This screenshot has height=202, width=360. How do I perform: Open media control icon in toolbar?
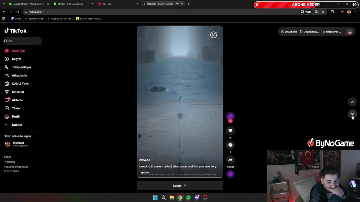click(x=342, y=12)
